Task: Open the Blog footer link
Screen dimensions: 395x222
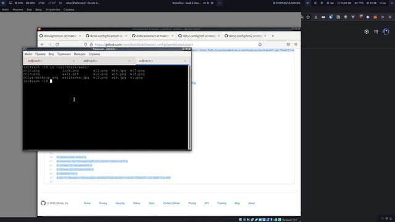Action: pyautogui.click(x=237, y=203)
